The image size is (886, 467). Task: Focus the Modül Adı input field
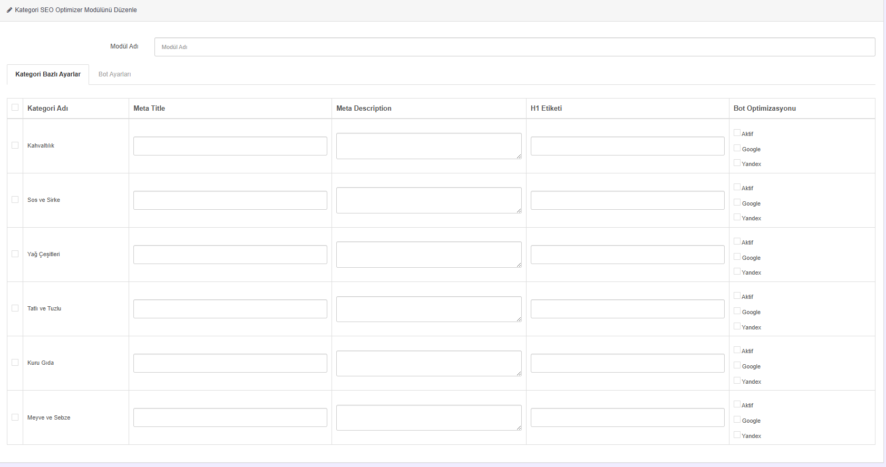(x=514, y=47)
